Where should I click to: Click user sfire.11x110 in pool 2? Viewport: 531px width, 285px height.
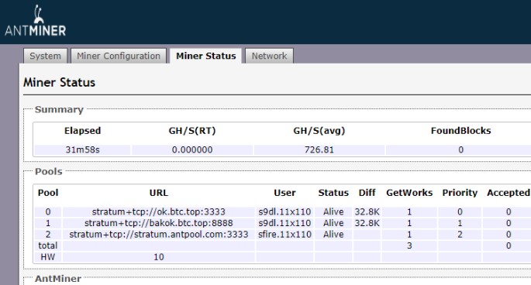pos(284,234)
